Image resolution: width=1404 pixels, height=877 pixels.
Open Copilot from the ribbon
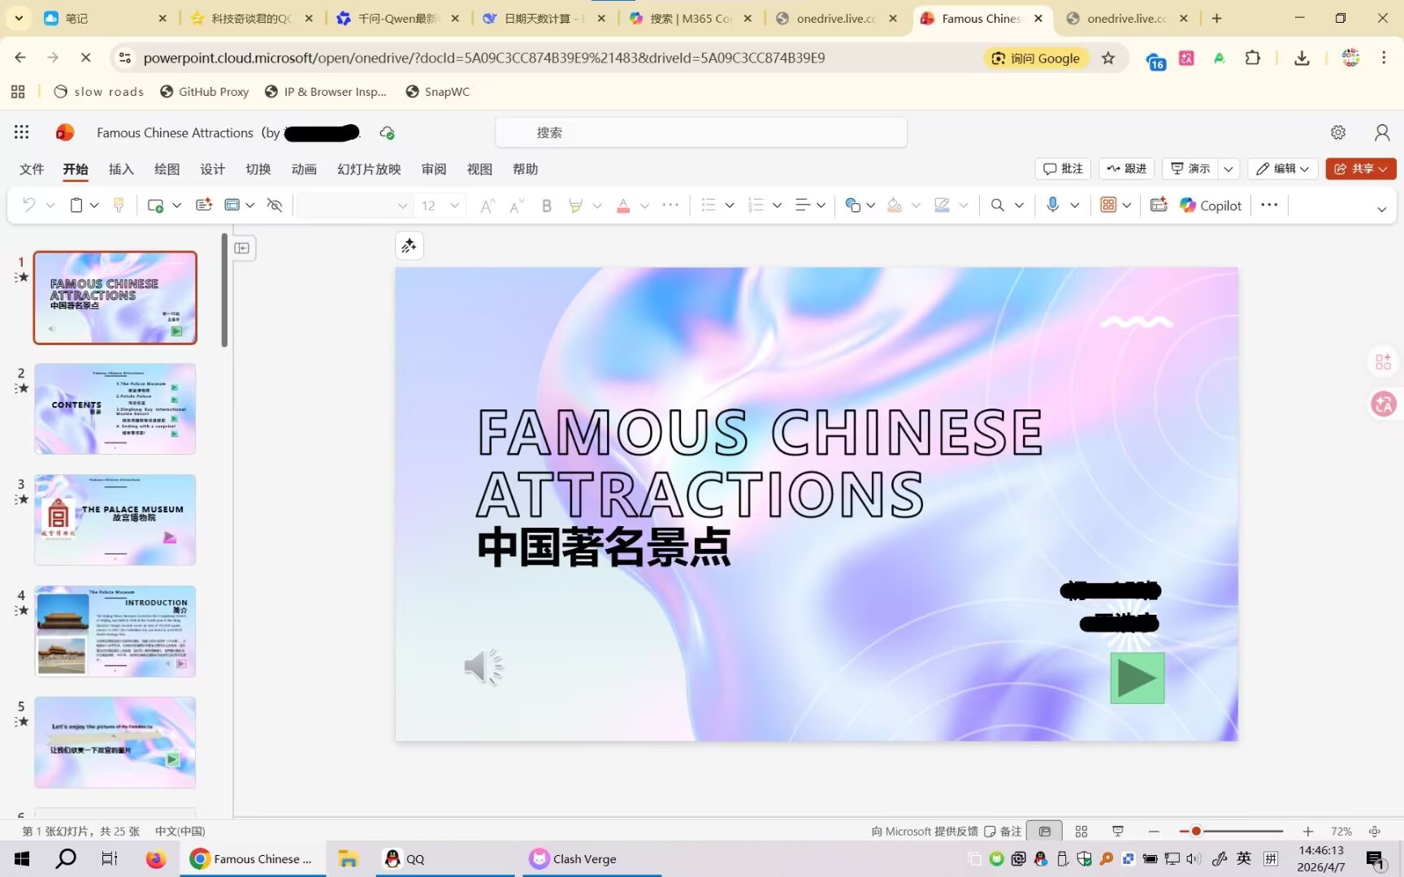tap(1211, 205)
